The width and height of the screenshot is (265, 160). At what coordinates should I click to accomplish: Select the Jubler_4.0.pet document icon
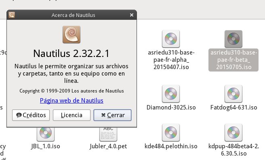point(108,134)
